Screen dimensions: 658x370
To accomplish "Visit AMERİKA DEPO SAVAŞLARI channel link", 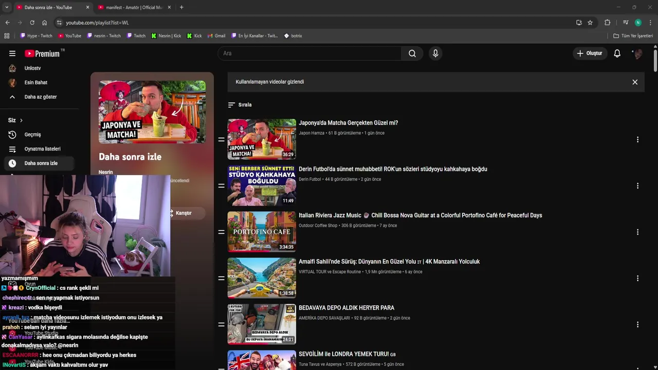I will [x=324, y=318].
